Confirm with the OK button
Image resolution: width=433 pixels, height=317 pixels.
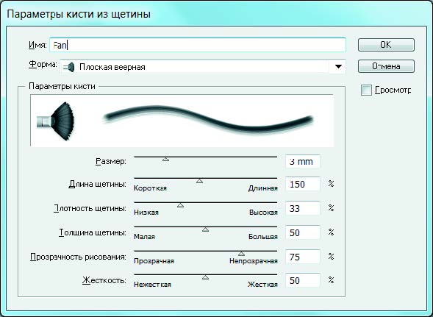(x=386, y=45)
